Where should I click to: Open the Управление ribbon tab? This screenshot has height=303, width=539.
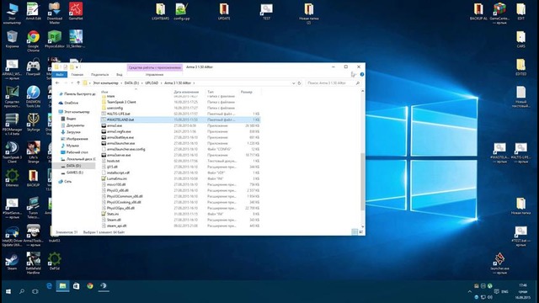point(154,75)
